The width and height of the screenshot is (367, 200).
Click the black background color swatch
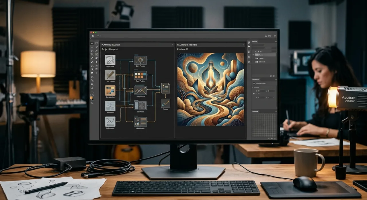coord(93,99)
